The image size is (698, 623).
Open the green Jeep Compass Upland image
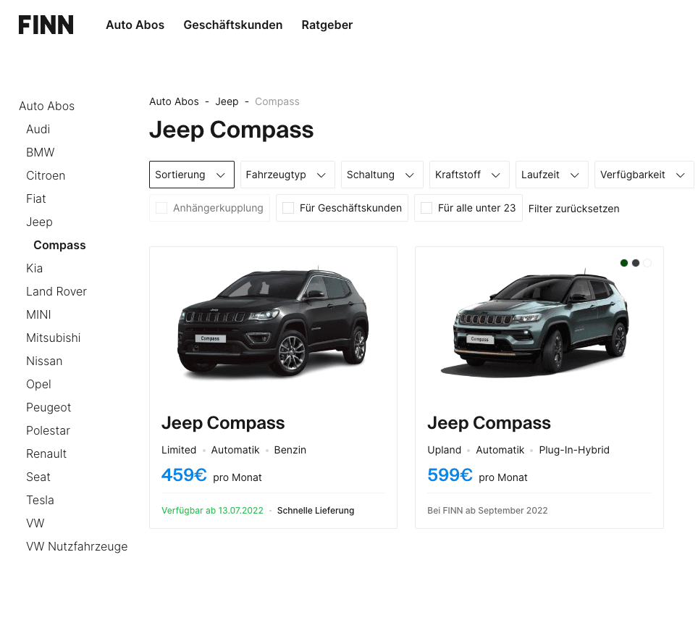536,325
